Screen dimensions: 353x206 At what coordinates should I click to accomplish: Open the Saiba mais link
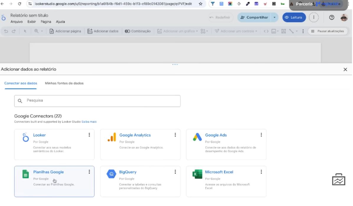click(89, 122)
